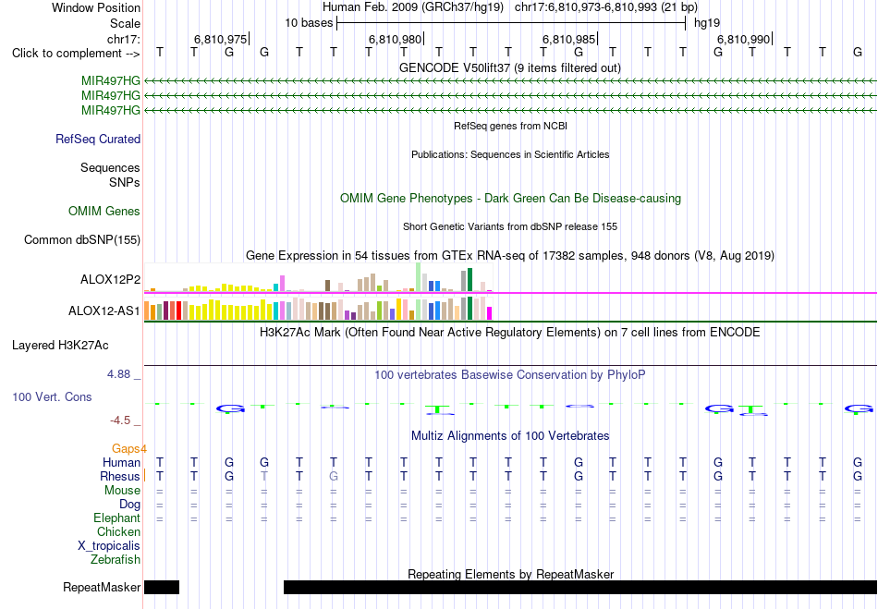Click the '10 bases' scale bar label
Screen dimensions: 878x609
[309, 23]
